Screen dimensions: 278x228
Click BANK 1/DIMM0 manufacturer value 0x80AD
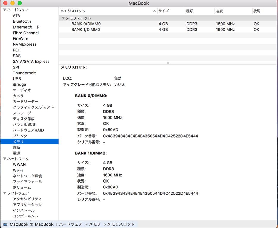pyautogui.click(x=111, y=187)
